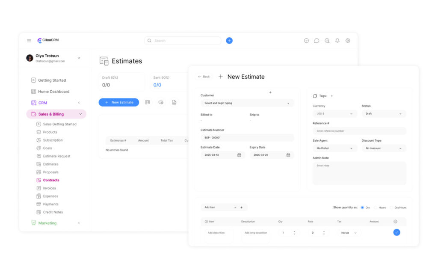Open the notifications bell icon
Screen dimensions: 438x279
[337, 41]
